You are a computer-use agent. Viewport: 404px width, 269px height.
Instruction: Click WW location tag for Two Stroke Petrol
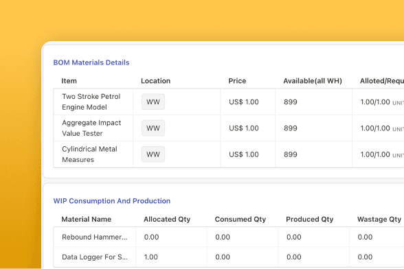pyautogui.click(x=153, y=102)
